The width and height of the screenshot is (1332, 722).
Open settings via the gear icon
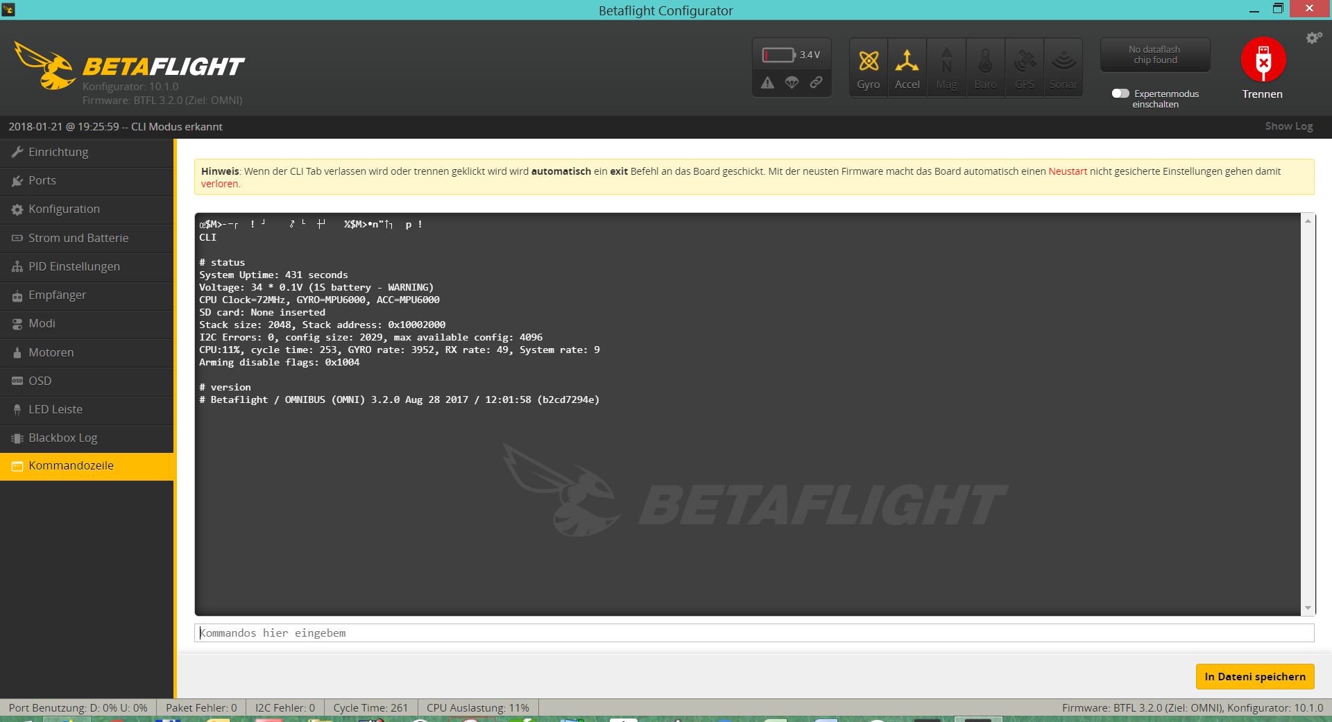(x=1313, y=38)
